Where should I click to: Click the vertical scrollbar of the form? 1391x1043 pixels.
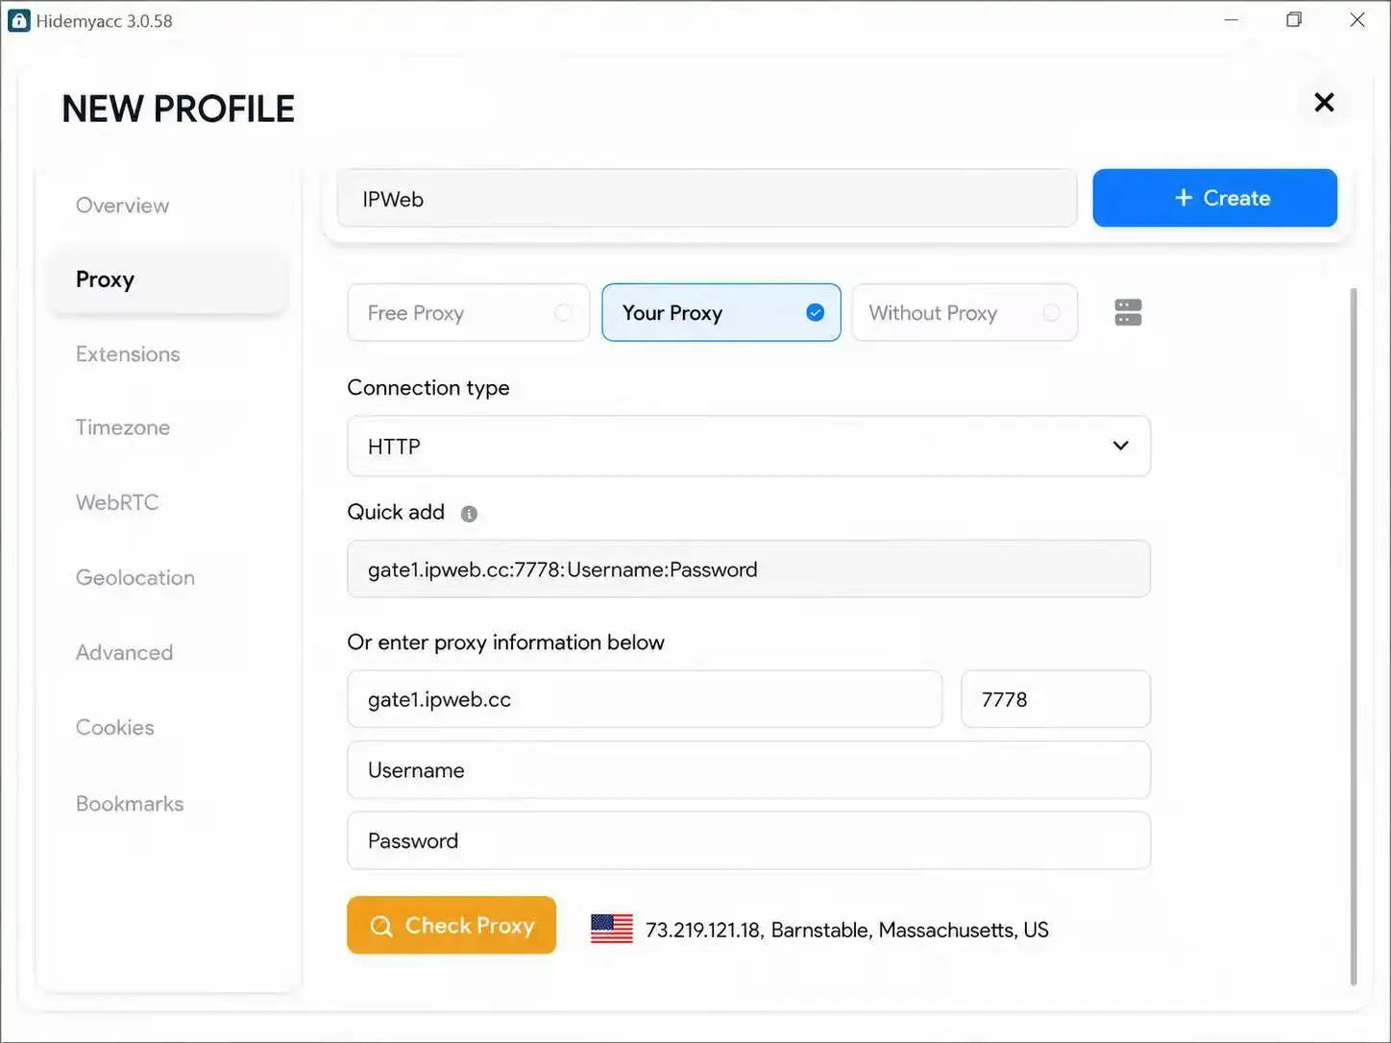pyautogui.click(x=1354, y=636)
